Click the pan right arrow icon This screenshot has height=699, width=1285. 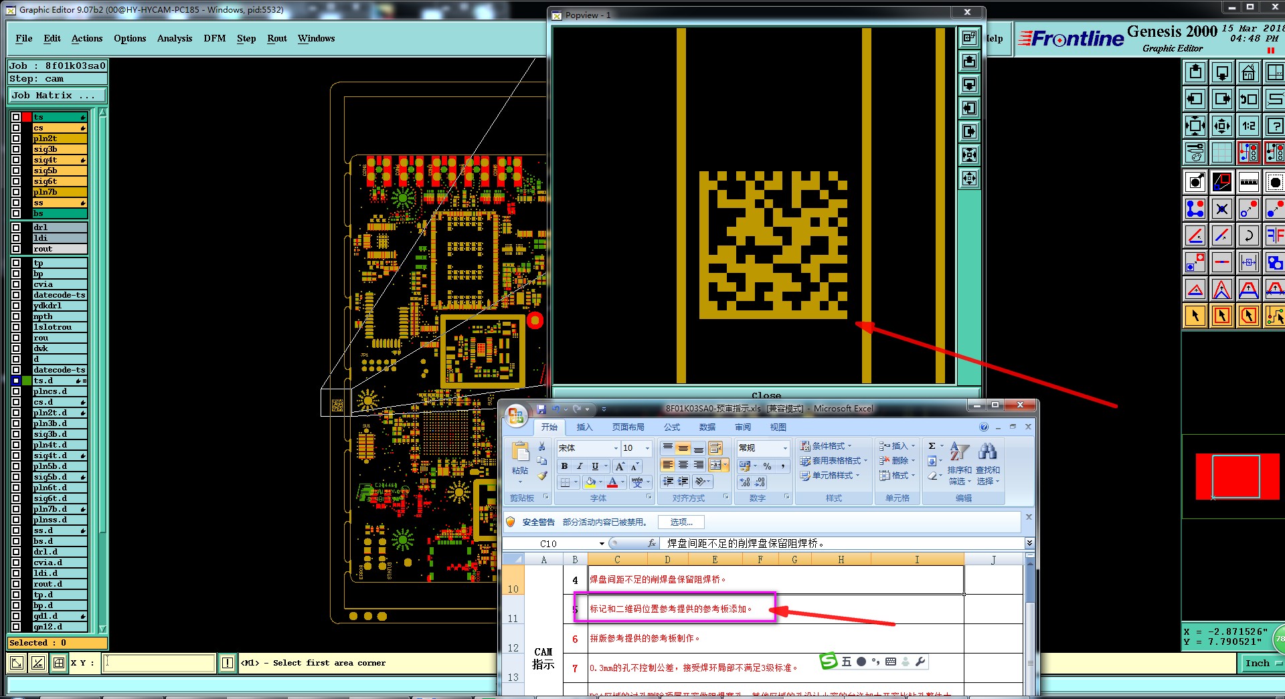coord(1221,99)
